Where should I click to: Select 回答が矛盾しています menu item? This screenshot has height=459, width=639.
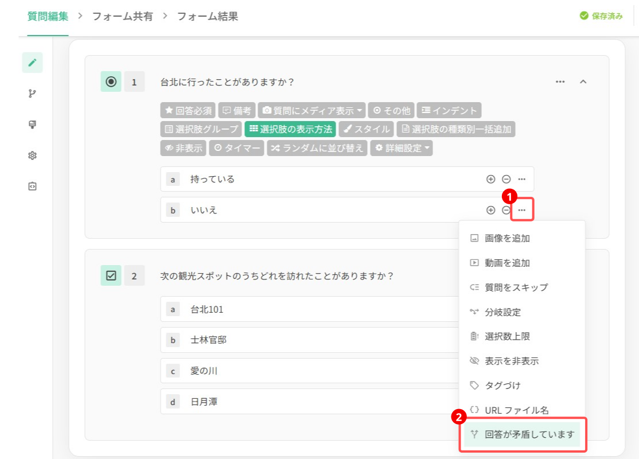click(522, 434)
